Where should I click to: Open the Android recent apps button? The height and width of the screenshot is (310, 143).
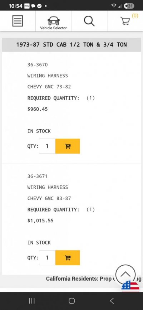(32, 301)
